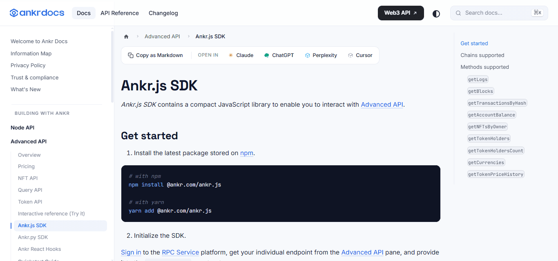Open Information Map page
The height and width of the screenshot is (261, 558).
pyautogui.click(x=31, y=54)
